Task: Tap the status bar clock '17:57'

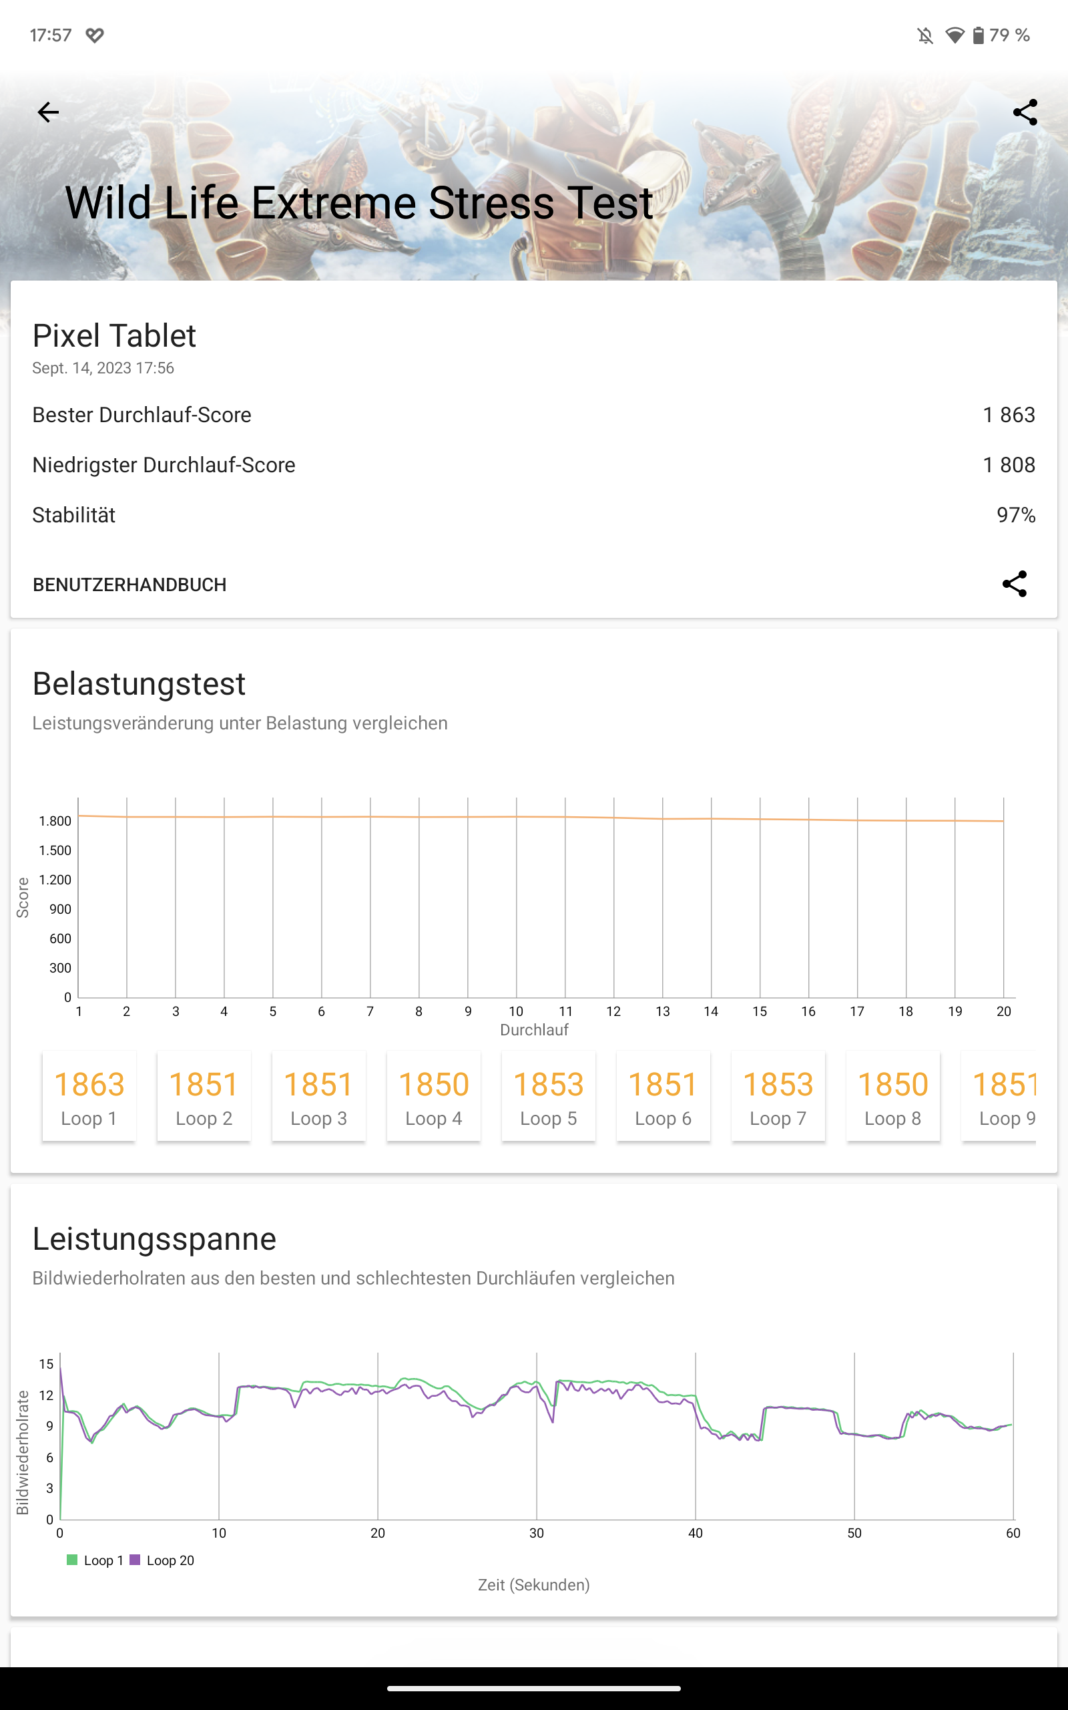Action: coord(51,35)
